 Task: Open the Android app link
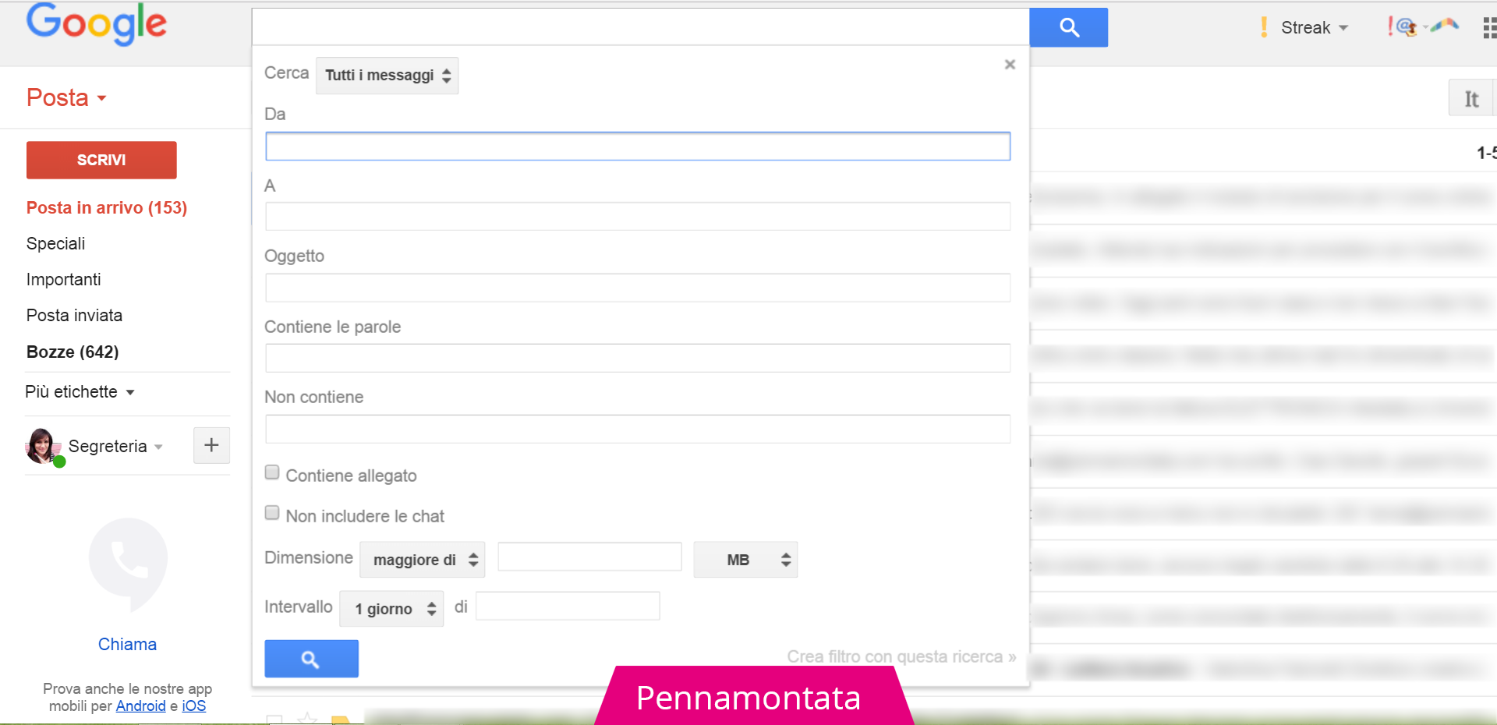(140, 706)
